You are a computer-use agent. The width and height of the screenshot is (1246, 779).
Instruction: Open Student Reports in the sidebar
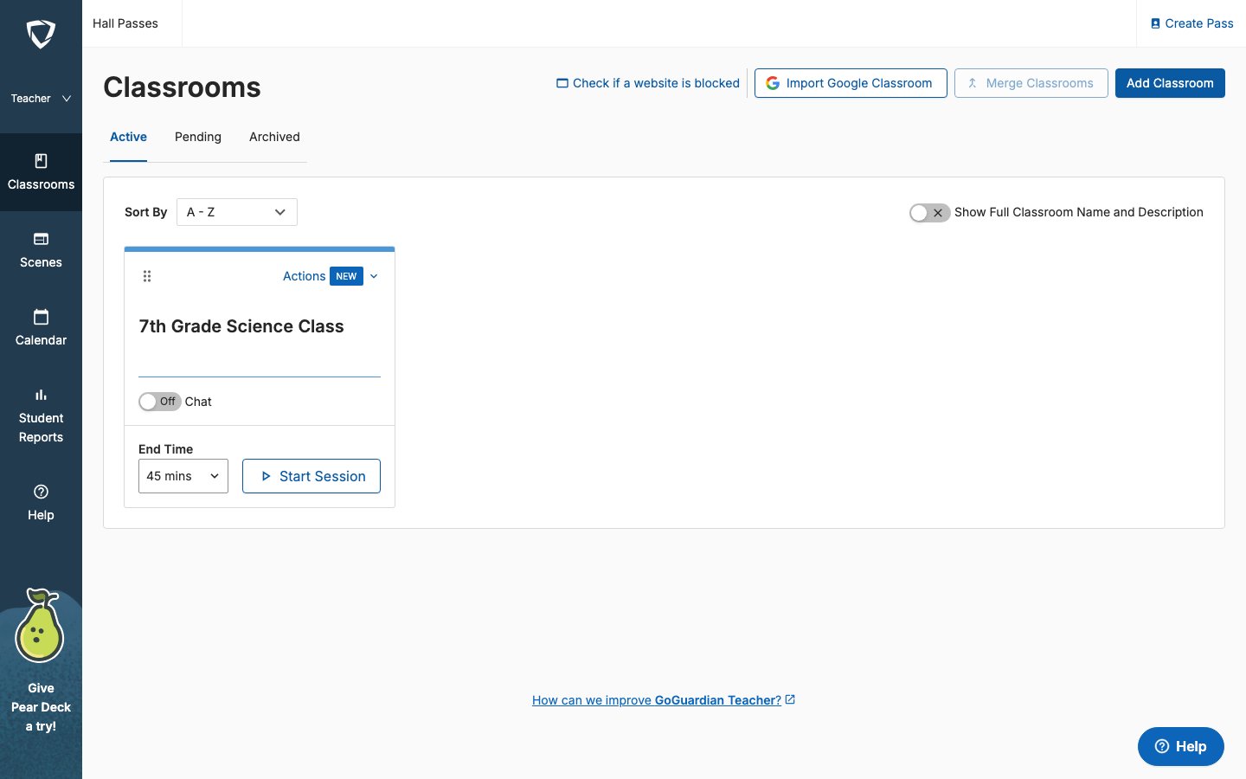click(x=41, y=415)
